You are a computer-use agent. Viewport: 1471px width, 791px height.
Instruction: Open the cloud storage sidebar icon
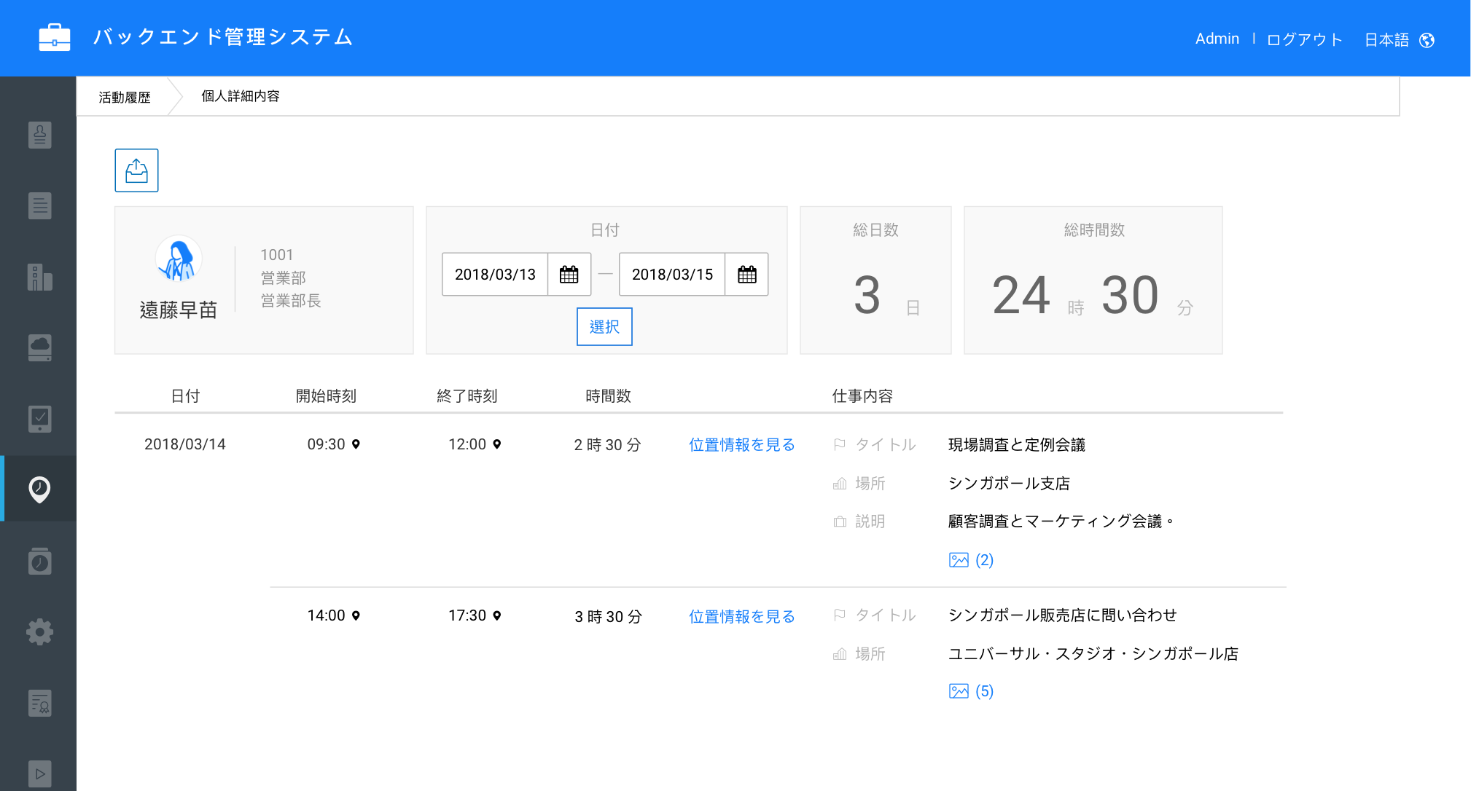click(x=39, y=347)
